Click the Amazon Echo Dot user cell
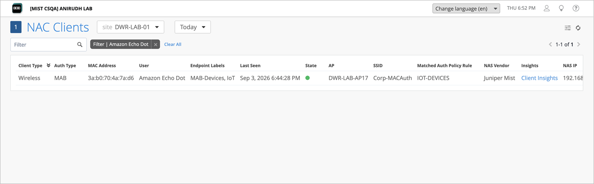 (162, 78)
